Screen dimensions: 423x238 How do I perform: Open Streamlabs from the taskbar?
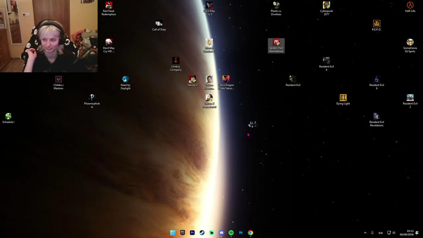coord(211,233)
